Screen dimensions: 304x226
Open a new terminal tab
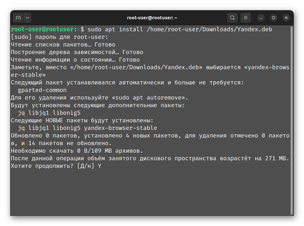click(18, 18)
